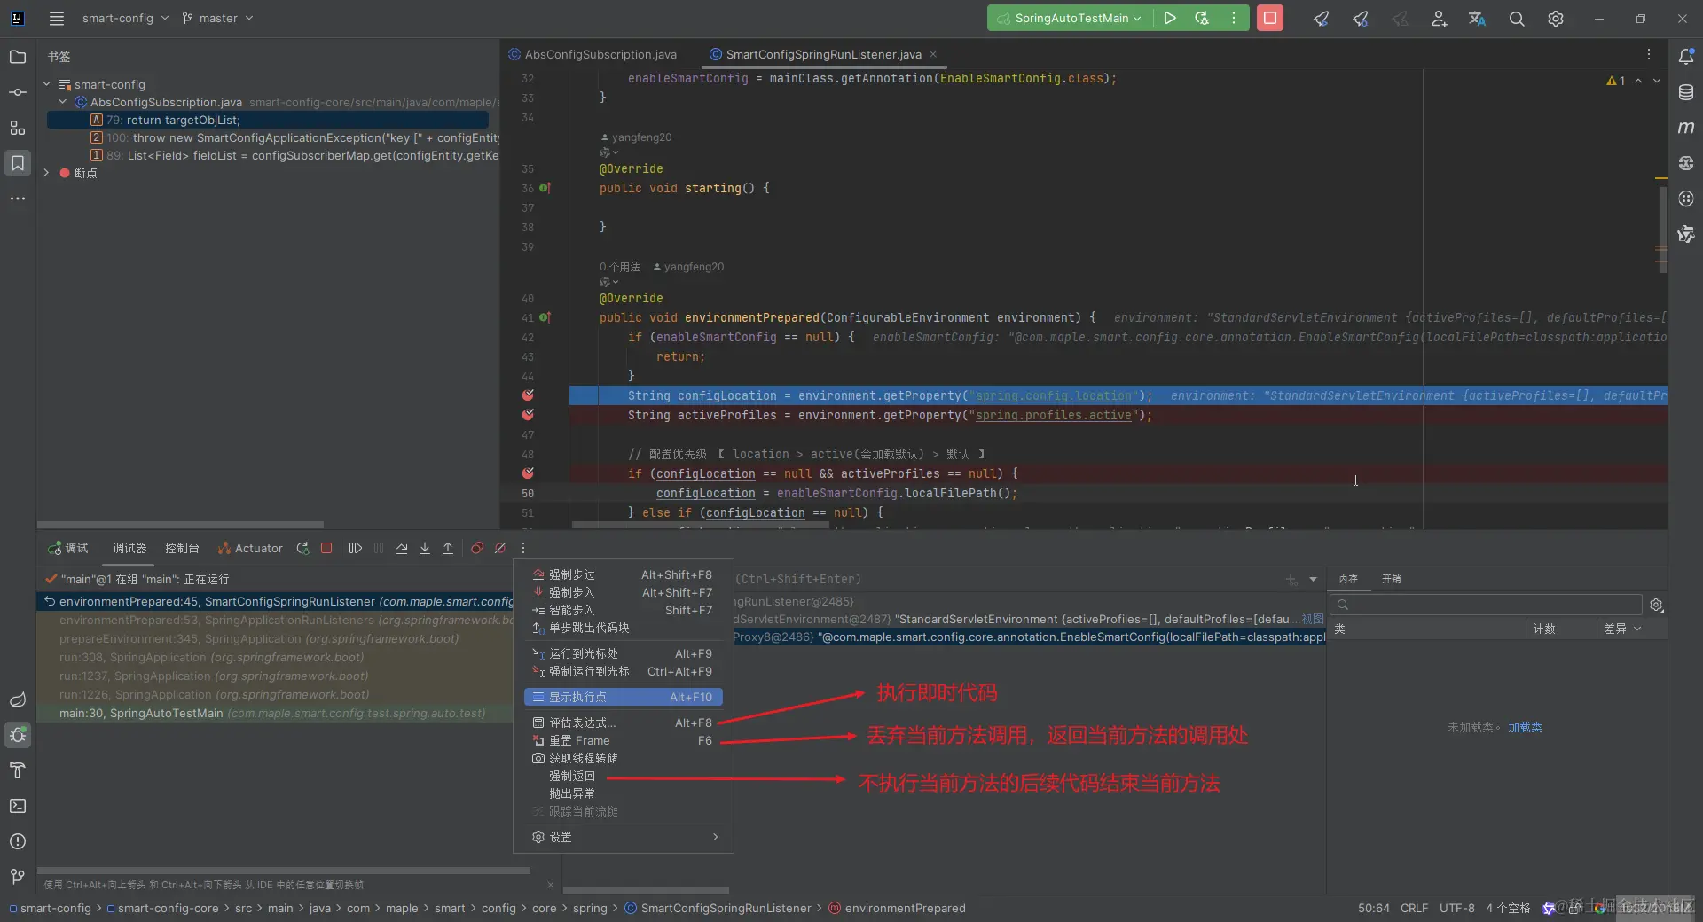Close the SmartConfigSpringRunListener.java tab
Screen dimensions: 1703x922
pyautogui.click(x=933, y=54)
